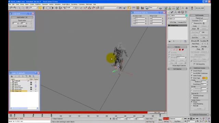Open the Rendering menu

pos(74,4)
